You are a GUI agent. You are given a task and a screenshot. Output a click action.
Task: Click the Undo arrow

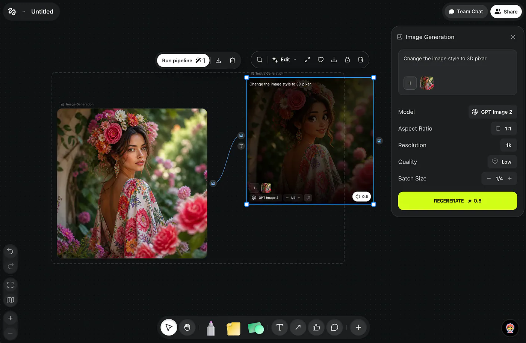pyautogui.click(x=11, y=251)
